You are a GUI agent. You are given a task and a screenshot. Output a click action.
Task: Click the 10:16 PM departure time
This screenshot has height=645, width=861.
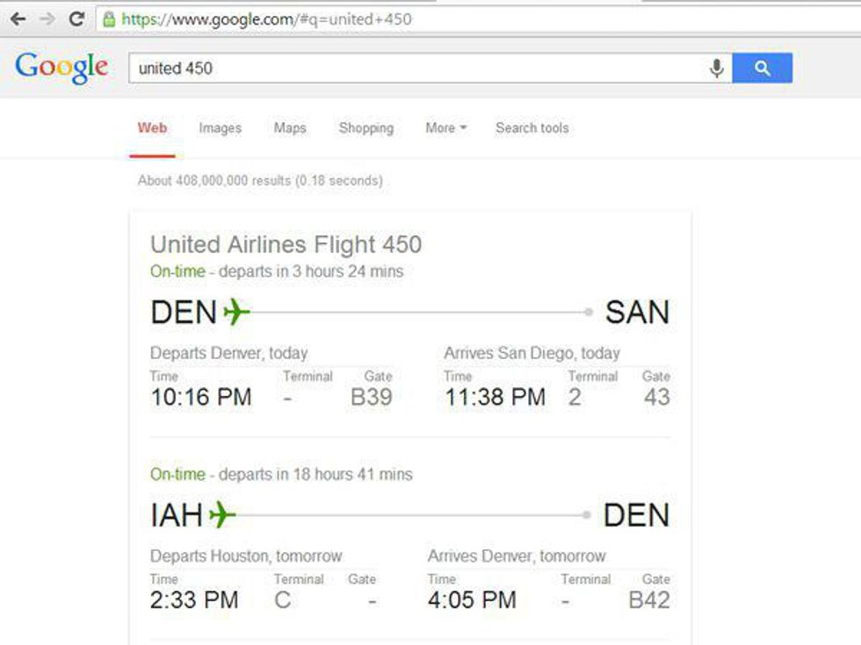coord(201,398)
